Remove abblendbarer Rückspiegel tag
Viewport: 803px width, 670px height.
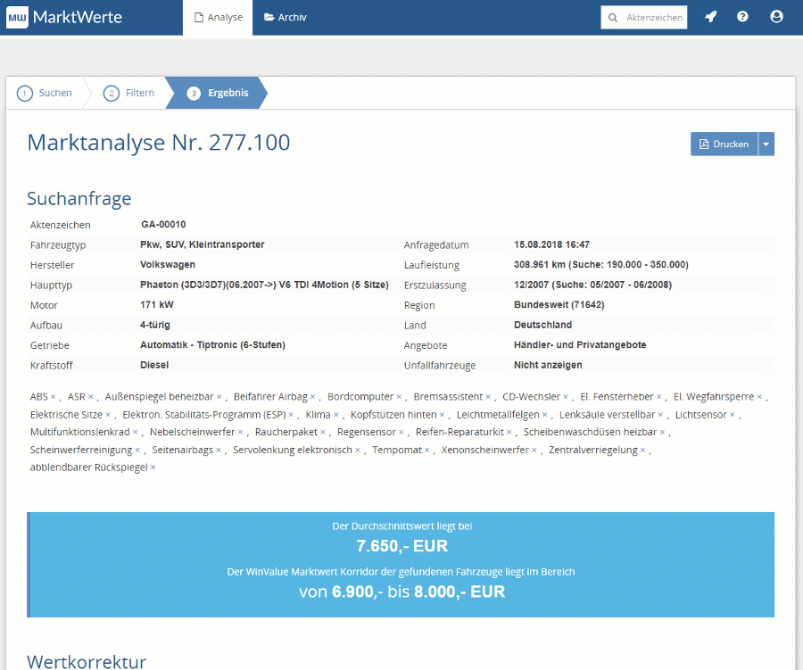pos(153,467)
